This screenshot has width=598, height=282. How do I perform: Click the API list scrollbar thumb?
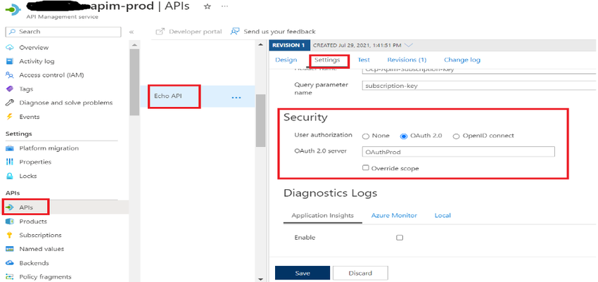tap(260, 120)
